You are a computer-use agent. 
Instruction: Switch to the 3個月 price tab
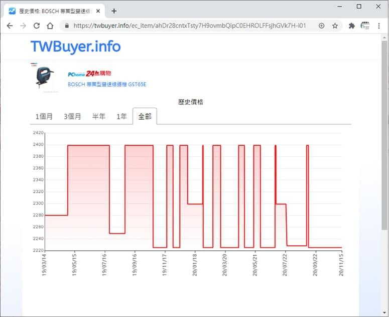pyautogui.click(x=72, y=116)
